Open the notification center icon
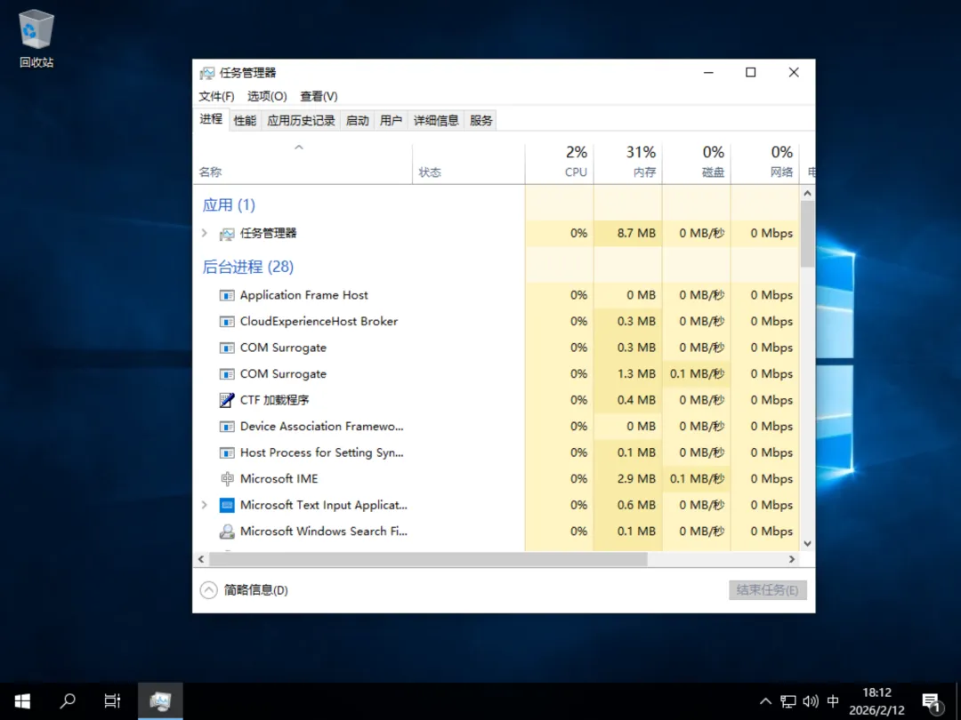961x720 pixels. (933, 703)
